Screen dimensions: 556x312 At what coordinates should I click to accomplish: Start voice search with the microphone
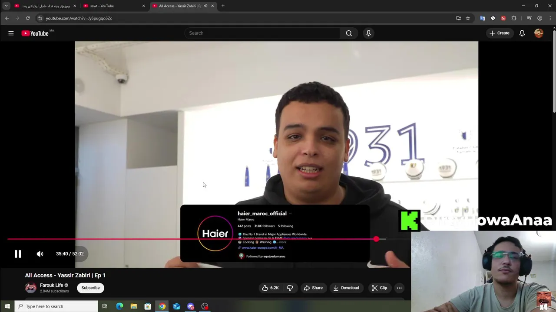(x=368, y=33)
